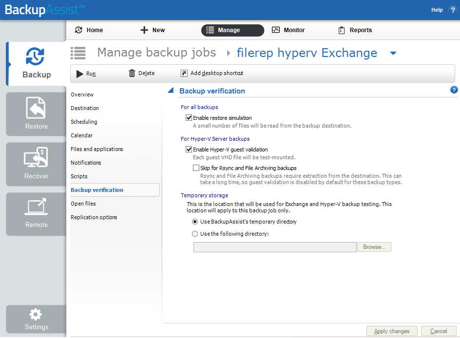Open the job selection dropdown arrow

pos(393,54)
